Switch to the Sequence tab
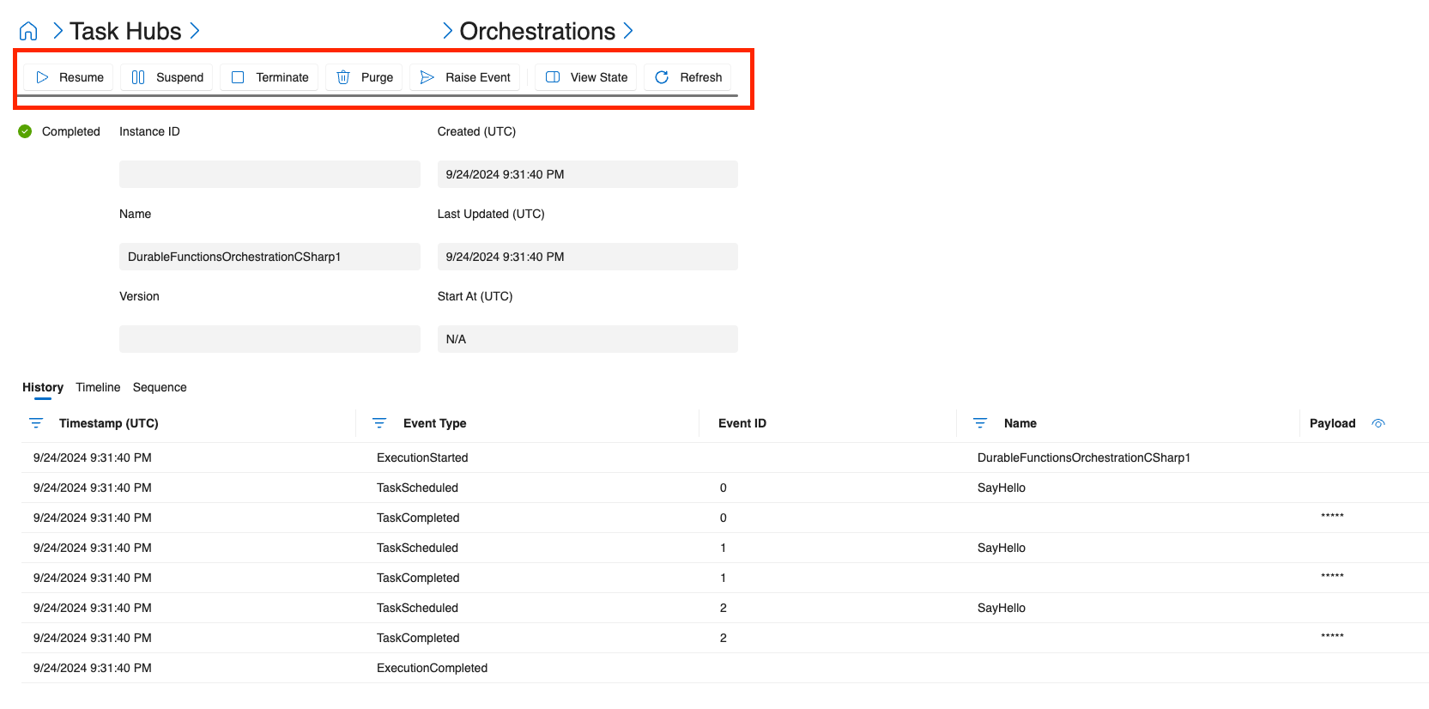1429x709 pixels. click(160, 387)
